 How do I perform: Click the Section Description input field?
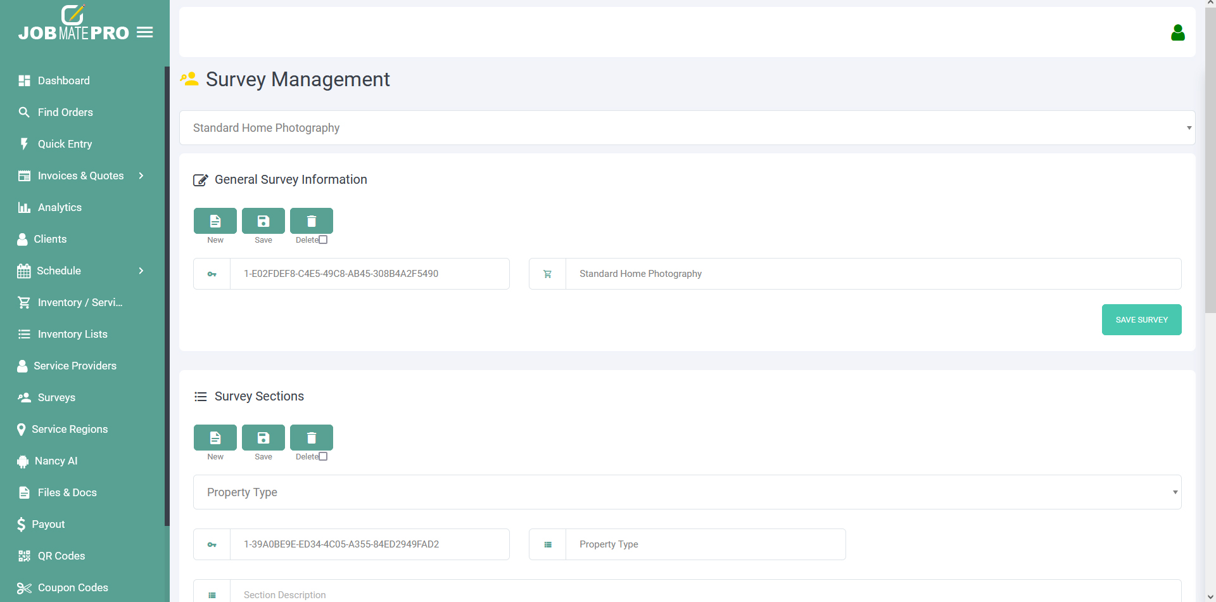703,594
